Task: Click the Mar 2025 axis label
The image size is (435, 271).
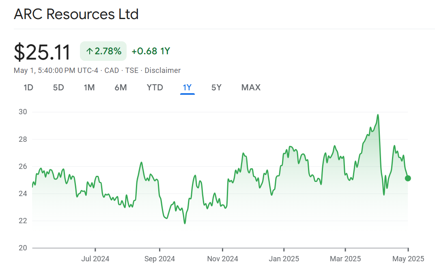Action: pos(345,258)
